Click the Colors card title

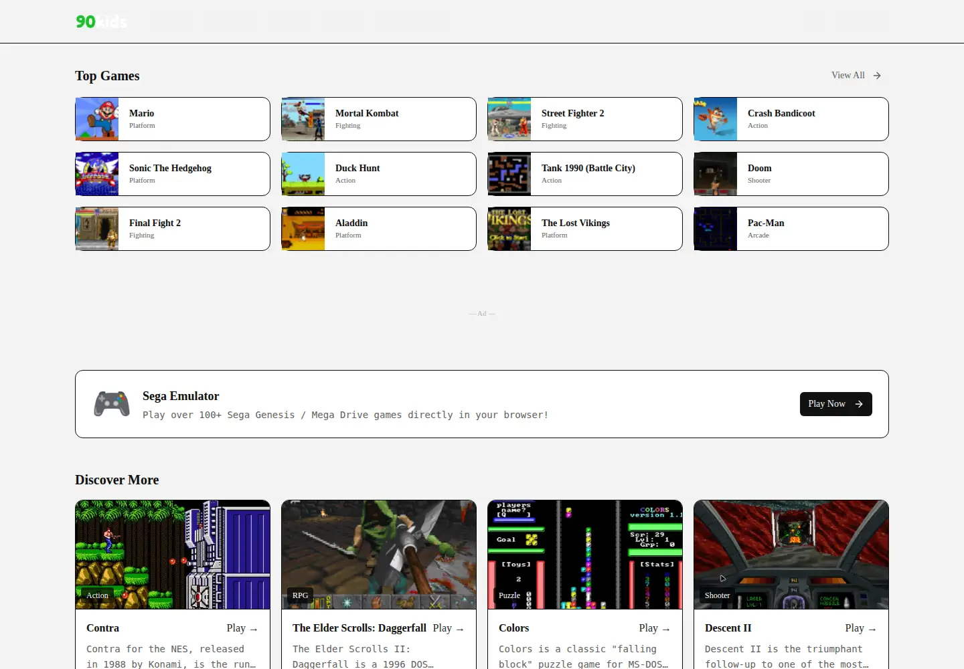click(513, 628)
